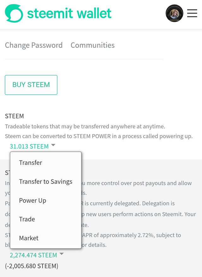Collapse the 31.013 STEEM dropdown arrow
The height and width of the screenshot is (277, 202).
53,145
